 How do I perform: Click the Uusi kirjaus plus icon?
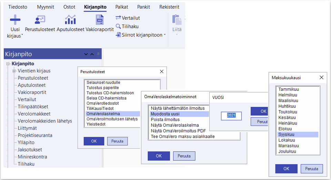click(x=15, y=20)
